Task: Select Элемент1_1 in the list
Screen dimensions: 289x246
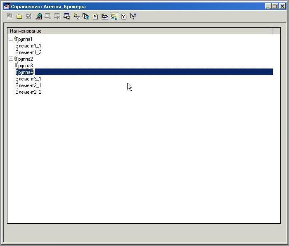Action: coord(28,46)
